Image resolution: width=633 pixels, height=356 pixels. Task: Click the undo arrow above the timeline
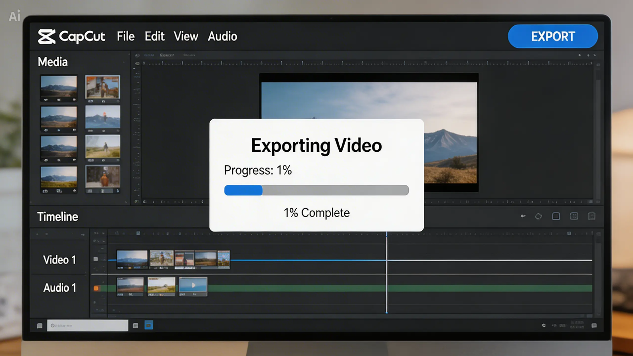pos(523,216)
